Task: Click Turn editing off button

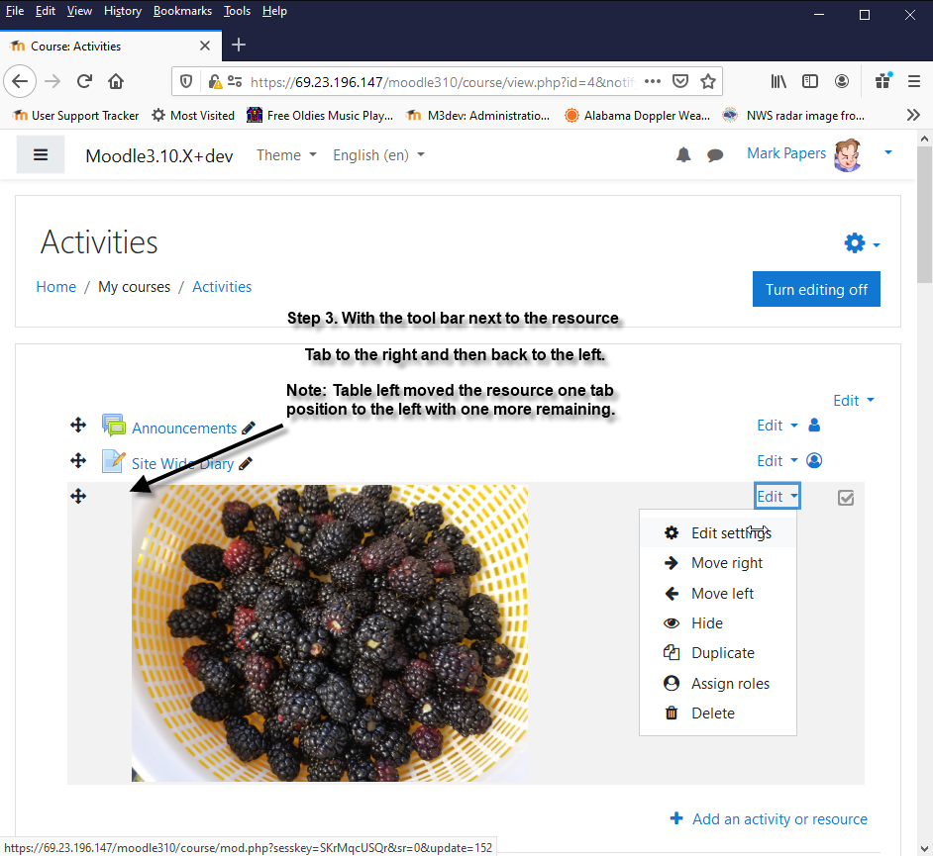Action: (x=816, y=290)
